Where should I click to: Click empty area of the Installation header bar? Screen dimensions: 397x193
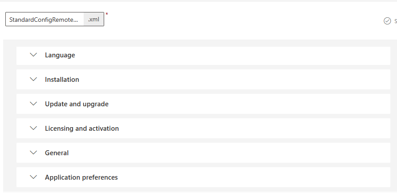(231, 80)
